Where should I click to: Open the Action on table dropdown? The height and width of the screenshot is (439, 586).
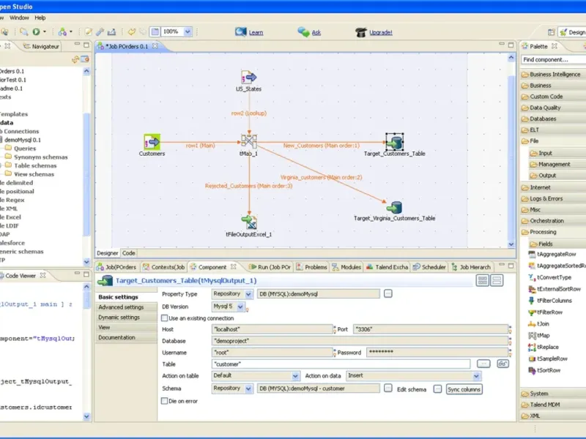coord(295,376)
